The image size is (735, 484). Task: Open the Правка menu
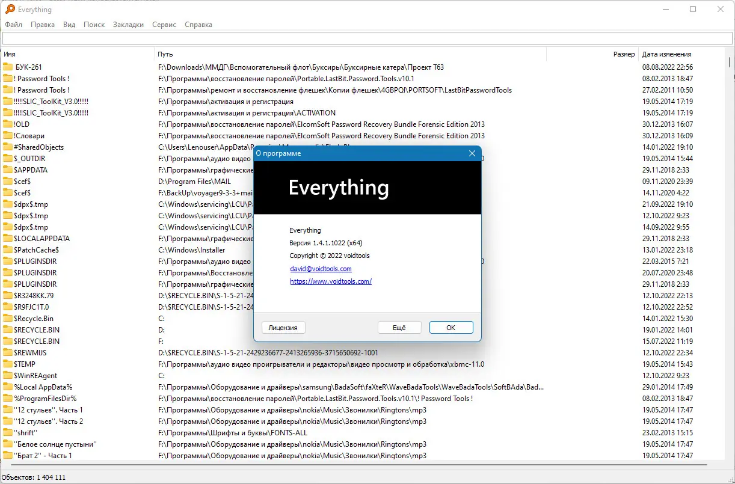click(x=43, y=25)
